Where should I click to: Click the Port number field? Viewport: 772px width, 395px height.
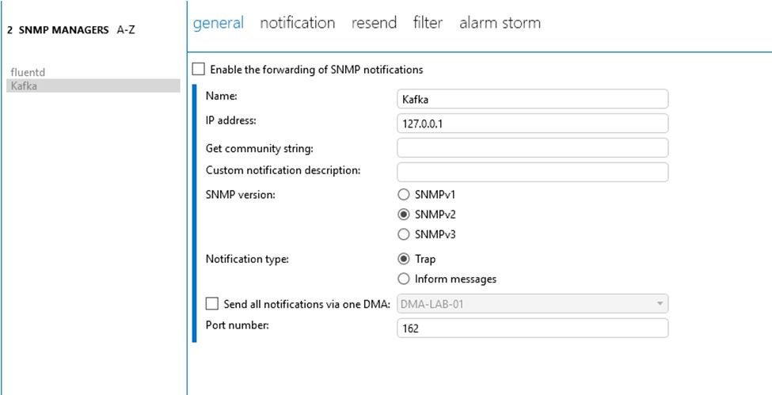coord(532,328)
